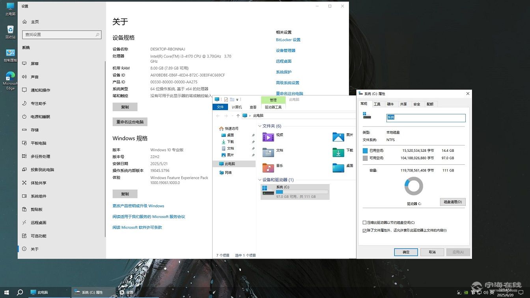Viewport: 530px width, 298px height.
Task: Click the 英 input method indicator
Action: point(492,293)
